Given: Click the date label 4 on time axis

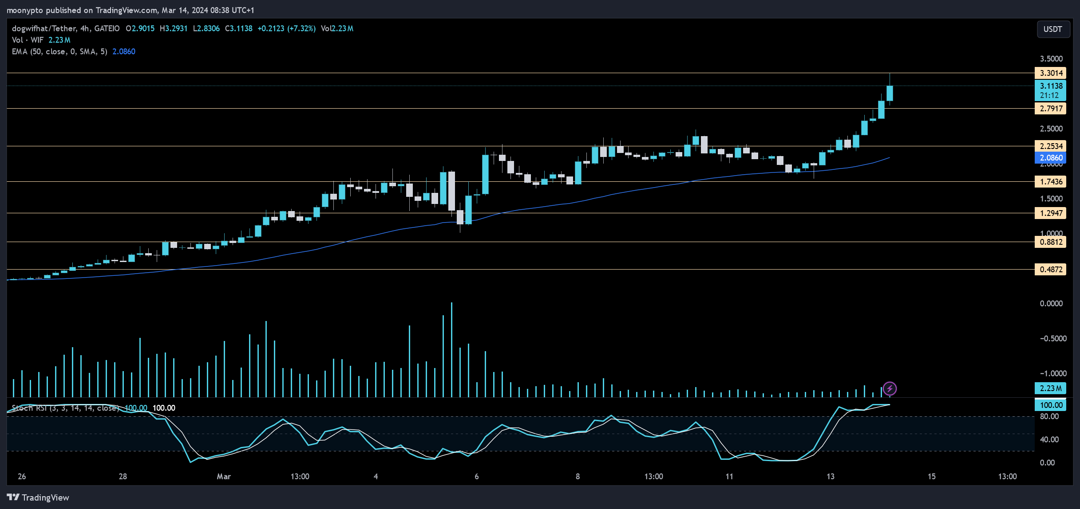Looking at the screenshot, I should [x=376, y=476].
